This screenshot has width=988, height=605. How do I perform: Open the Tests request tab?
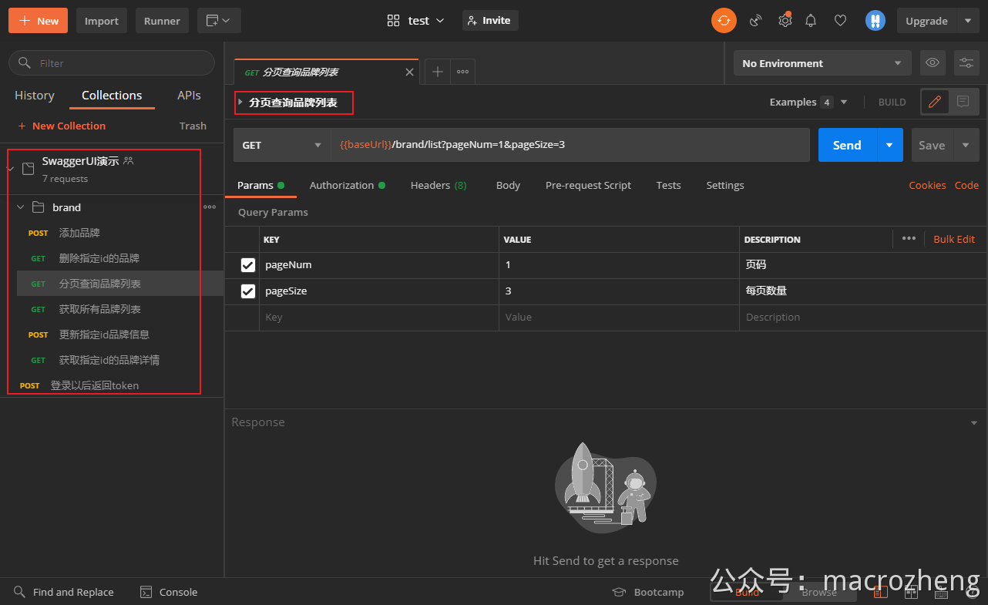click(668, 185)
